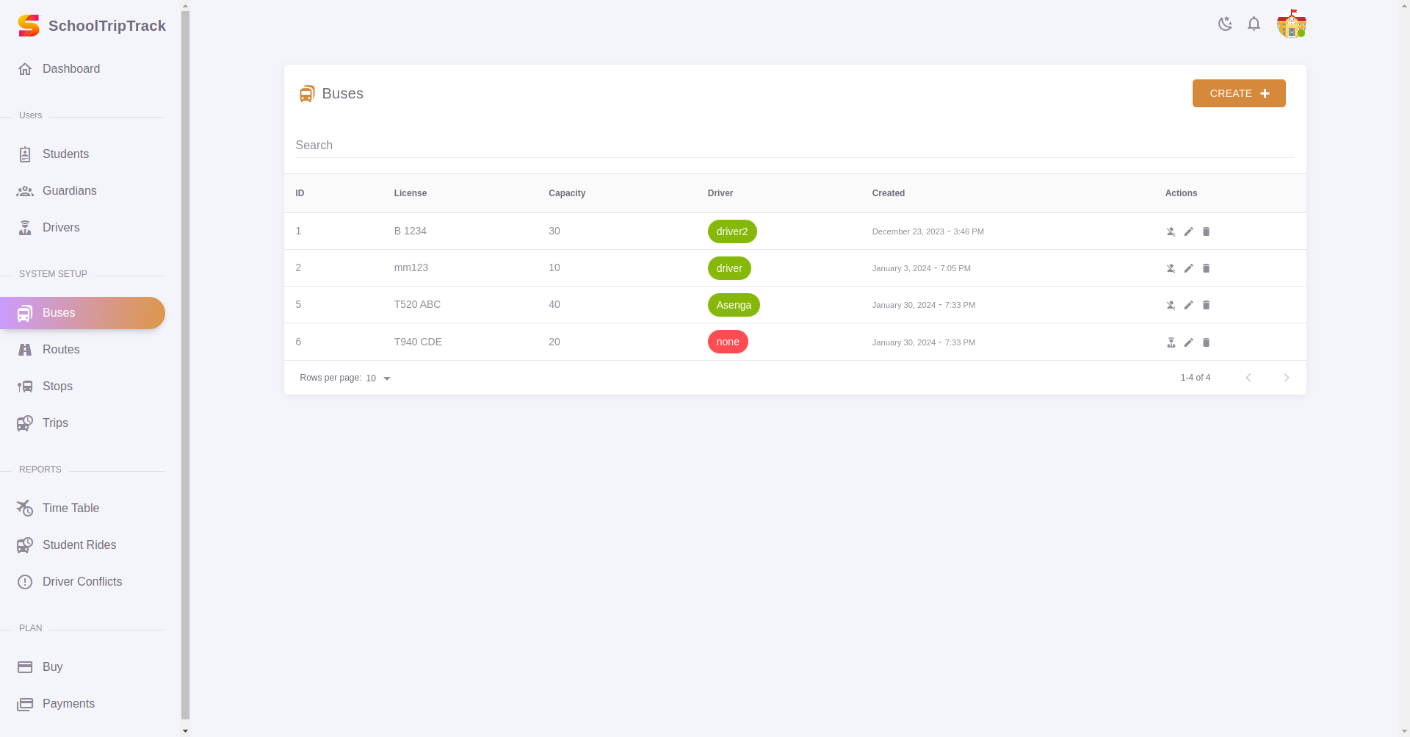The height and width of the screenshot is (737, 1410).
Task: Delete bus T520 ABC trash icon
Action: pos(1206,305)
